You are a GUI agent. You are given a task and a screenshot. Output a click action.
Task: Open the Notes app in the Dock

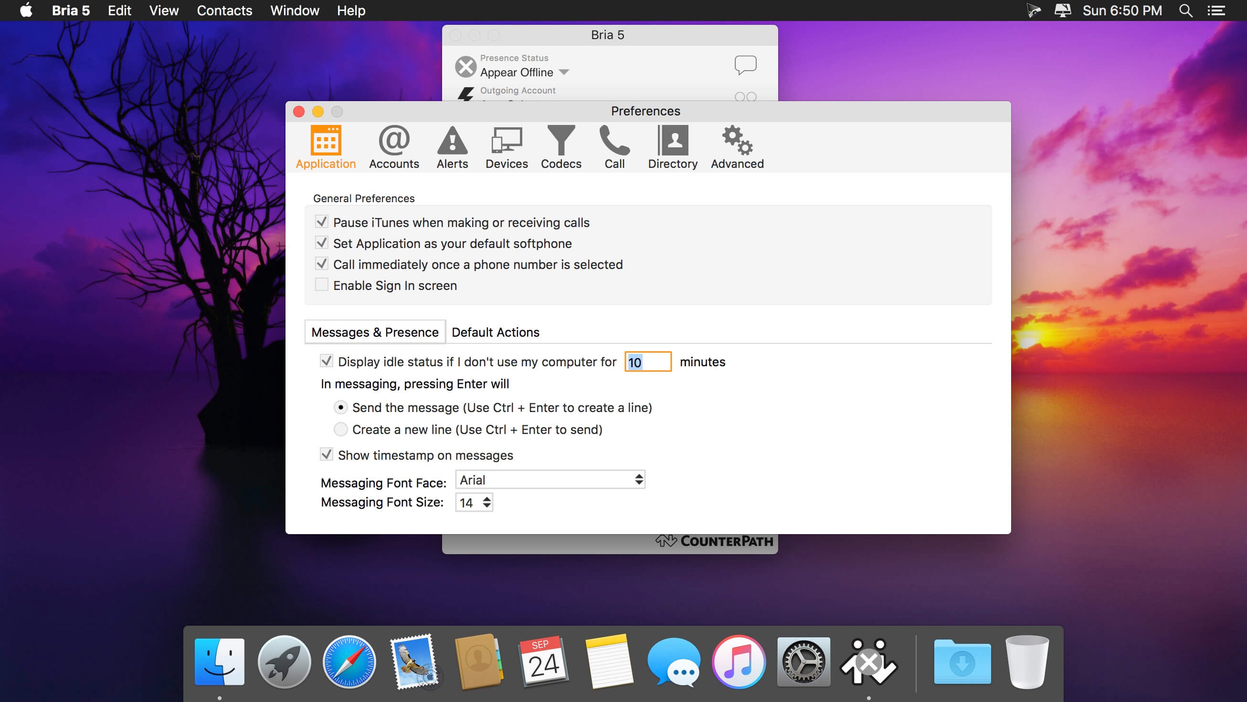[609, 661]
